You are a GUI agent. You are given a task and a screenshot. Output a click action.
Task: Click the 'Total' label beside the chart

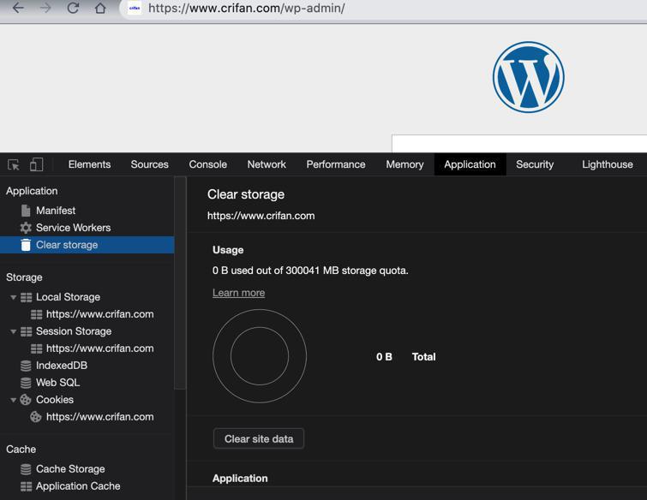point(424,356)
